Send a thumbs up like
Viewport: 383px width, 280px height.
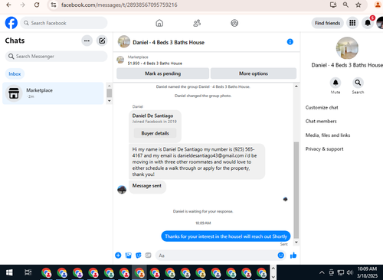click(x=293, y=256)
